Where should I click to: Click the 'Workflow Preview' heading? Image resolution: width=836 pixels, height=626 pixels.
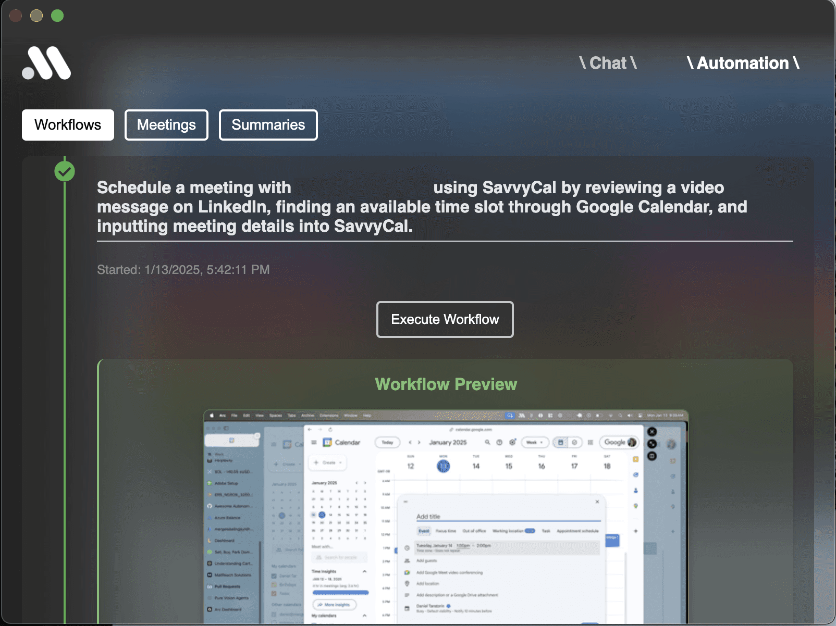point(446,384)
